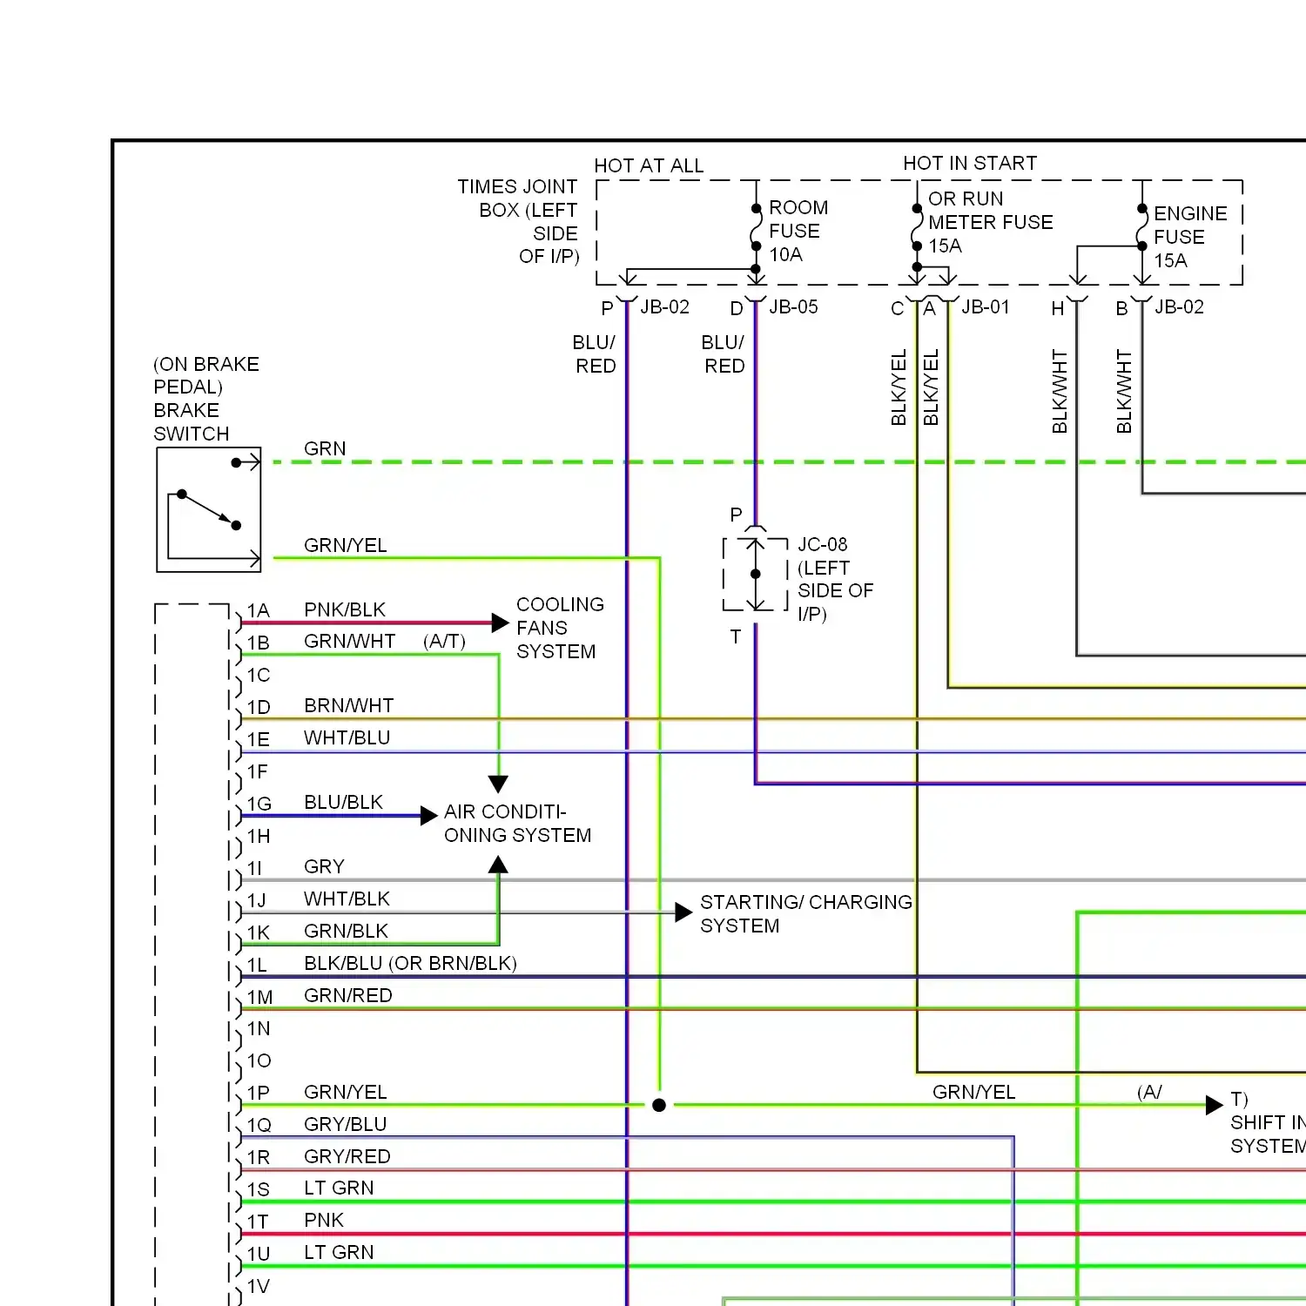Click the JB-02 label at terminal B
Screen dimensions: 1306x1306
1179,307
